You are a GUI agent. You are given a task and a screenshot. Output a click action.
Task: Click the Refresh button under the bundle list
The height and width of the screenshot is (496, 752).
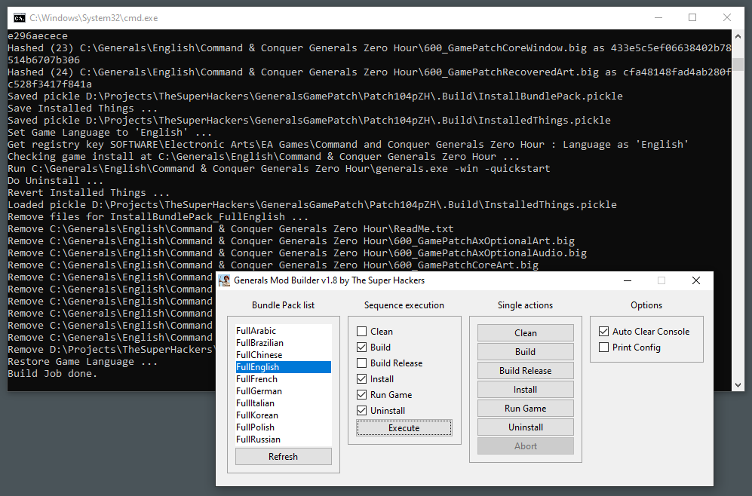[x=283, y=457]
